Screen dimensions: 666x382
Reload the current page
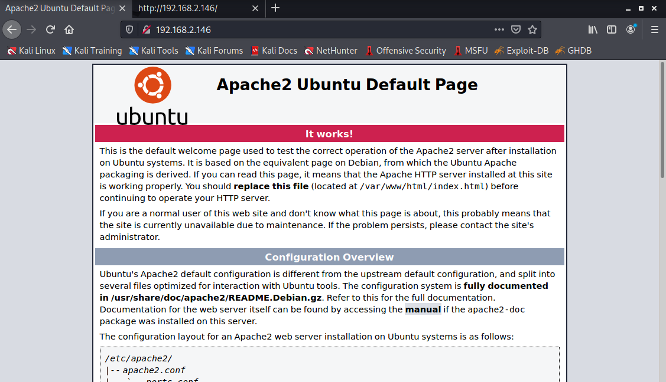[x=50, y=29]
